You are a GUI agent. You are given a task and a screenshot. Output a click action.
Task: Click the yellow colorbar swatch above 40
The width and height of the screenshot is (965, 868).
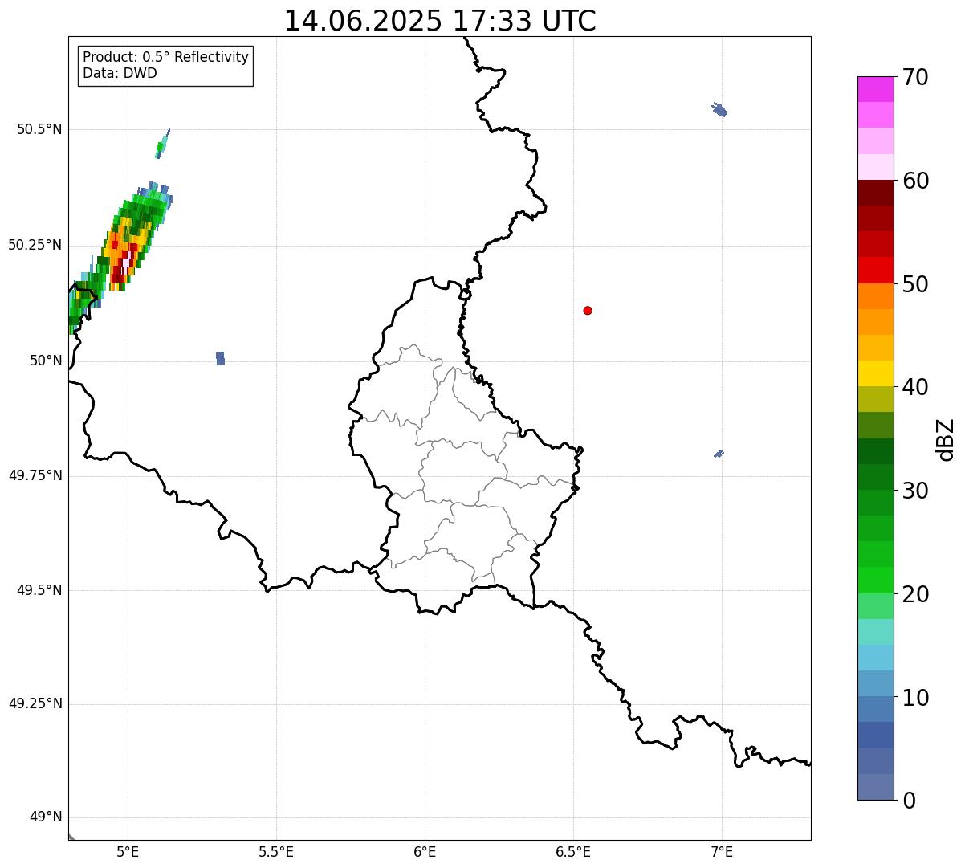click(875, 373)
